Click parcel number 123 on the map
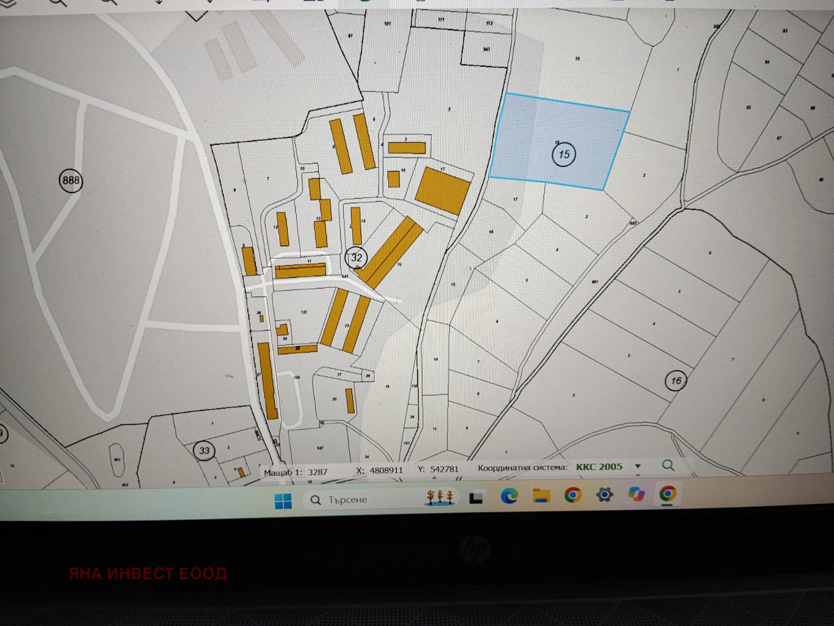The width and height of the screenshot is (834, 626). pos(304,312)
